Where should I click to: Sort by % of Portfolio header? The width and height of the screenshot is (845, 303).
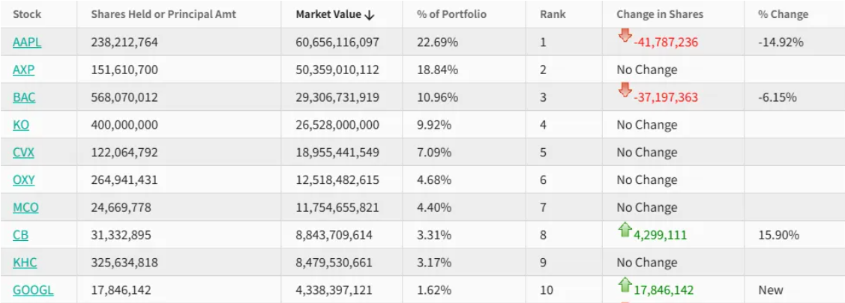pyautogui.click(x=451, y=14)
